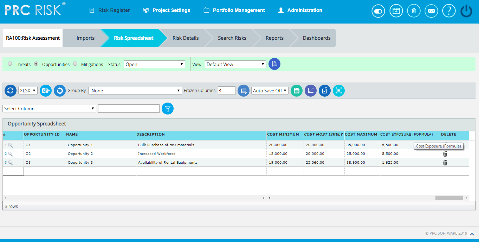Open the Status dropdown set to Open

click(154, 64)
